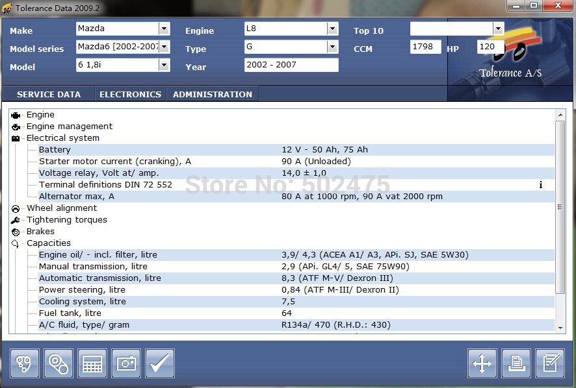Viewport: 576px width, 388px height.
Task: Click the Year field showing 2002 - 2007
Action: pos(291,65)
